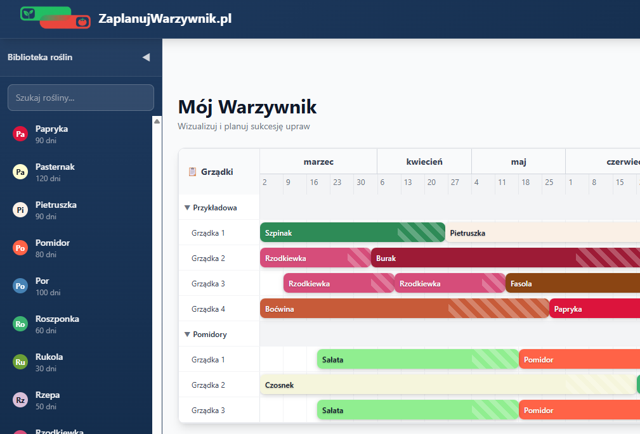Open the ZaplanujWarzywnik.pl home link
Screen dimensions: 640x434
coord(165,19)
